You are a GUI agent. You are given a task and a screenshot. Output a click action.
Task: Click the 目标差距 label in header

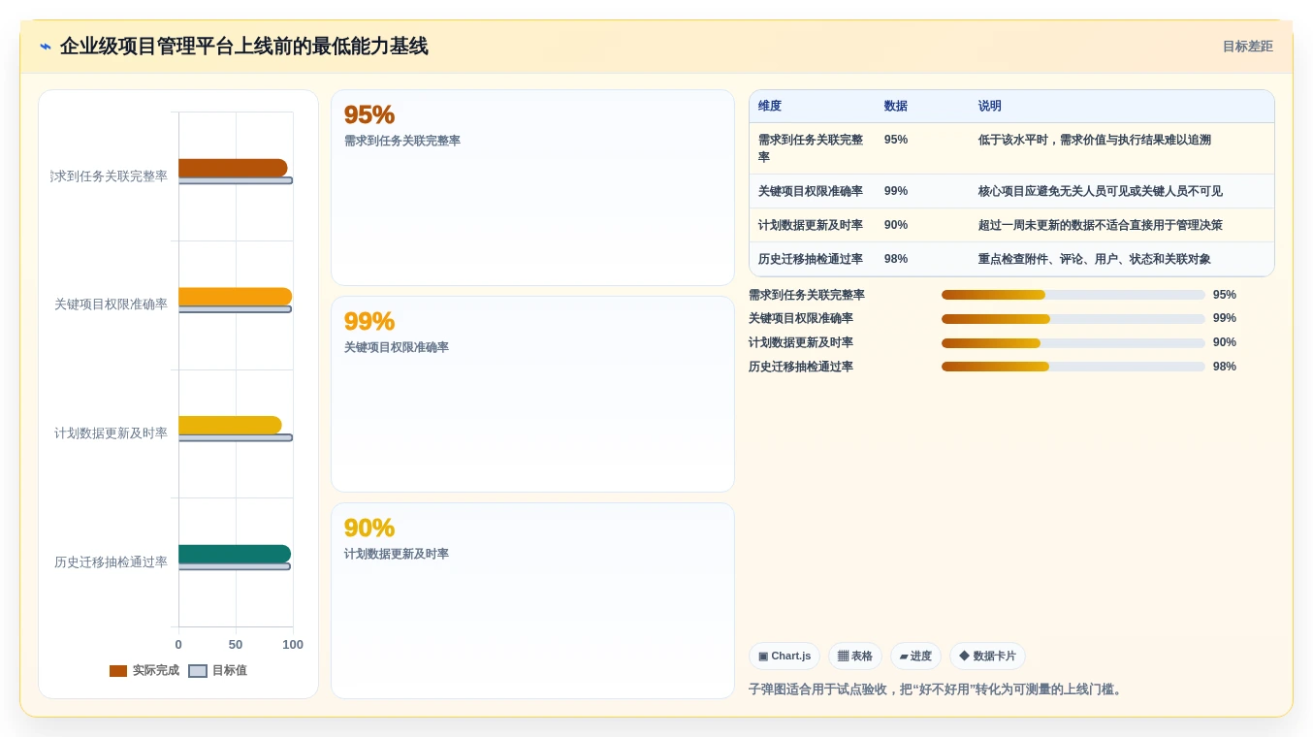pyautogui.click(x=1247, y=47)
